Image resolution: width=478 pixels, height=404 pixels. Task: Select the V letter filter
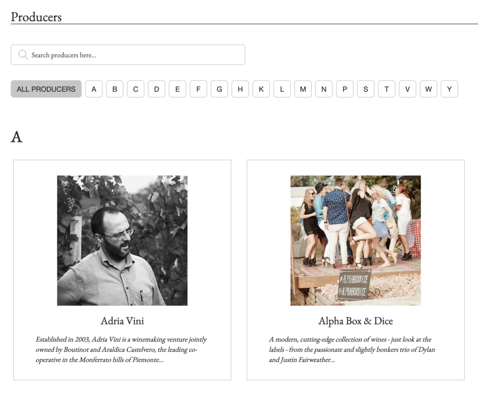(408, 89)
